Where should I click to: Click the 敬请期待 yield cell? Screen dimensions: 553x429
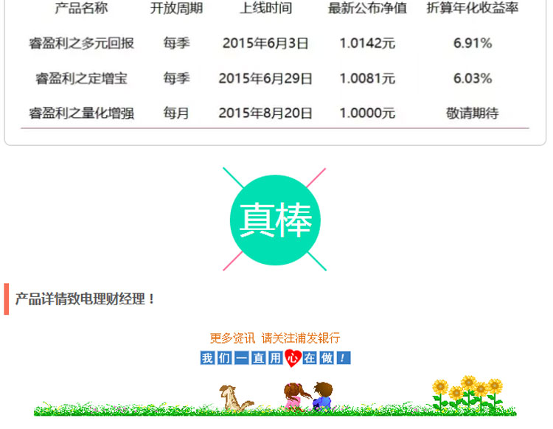pyautogui.click(x=472, y=113)
